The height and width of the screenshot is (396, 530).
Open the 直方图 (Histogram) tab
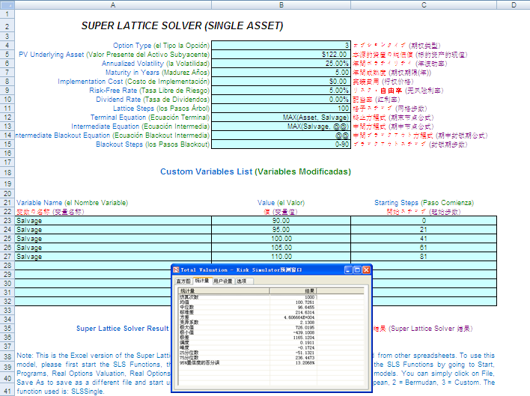[x=183, y=281]
